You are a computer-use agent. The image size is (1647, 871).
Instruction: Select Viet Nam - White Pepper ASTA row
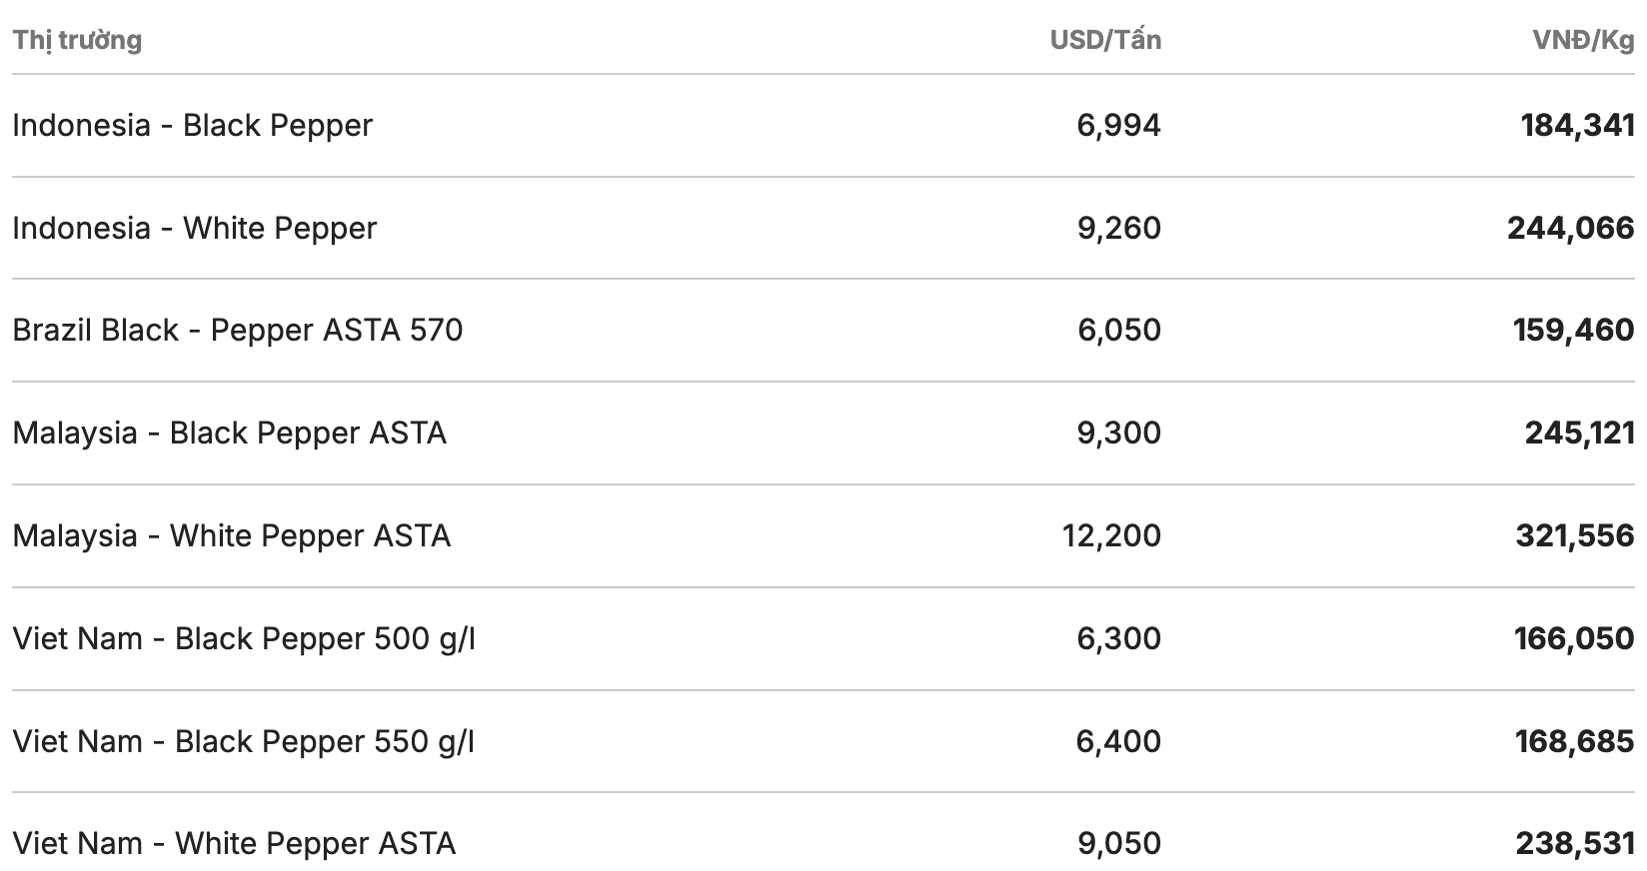coord(234,844)
